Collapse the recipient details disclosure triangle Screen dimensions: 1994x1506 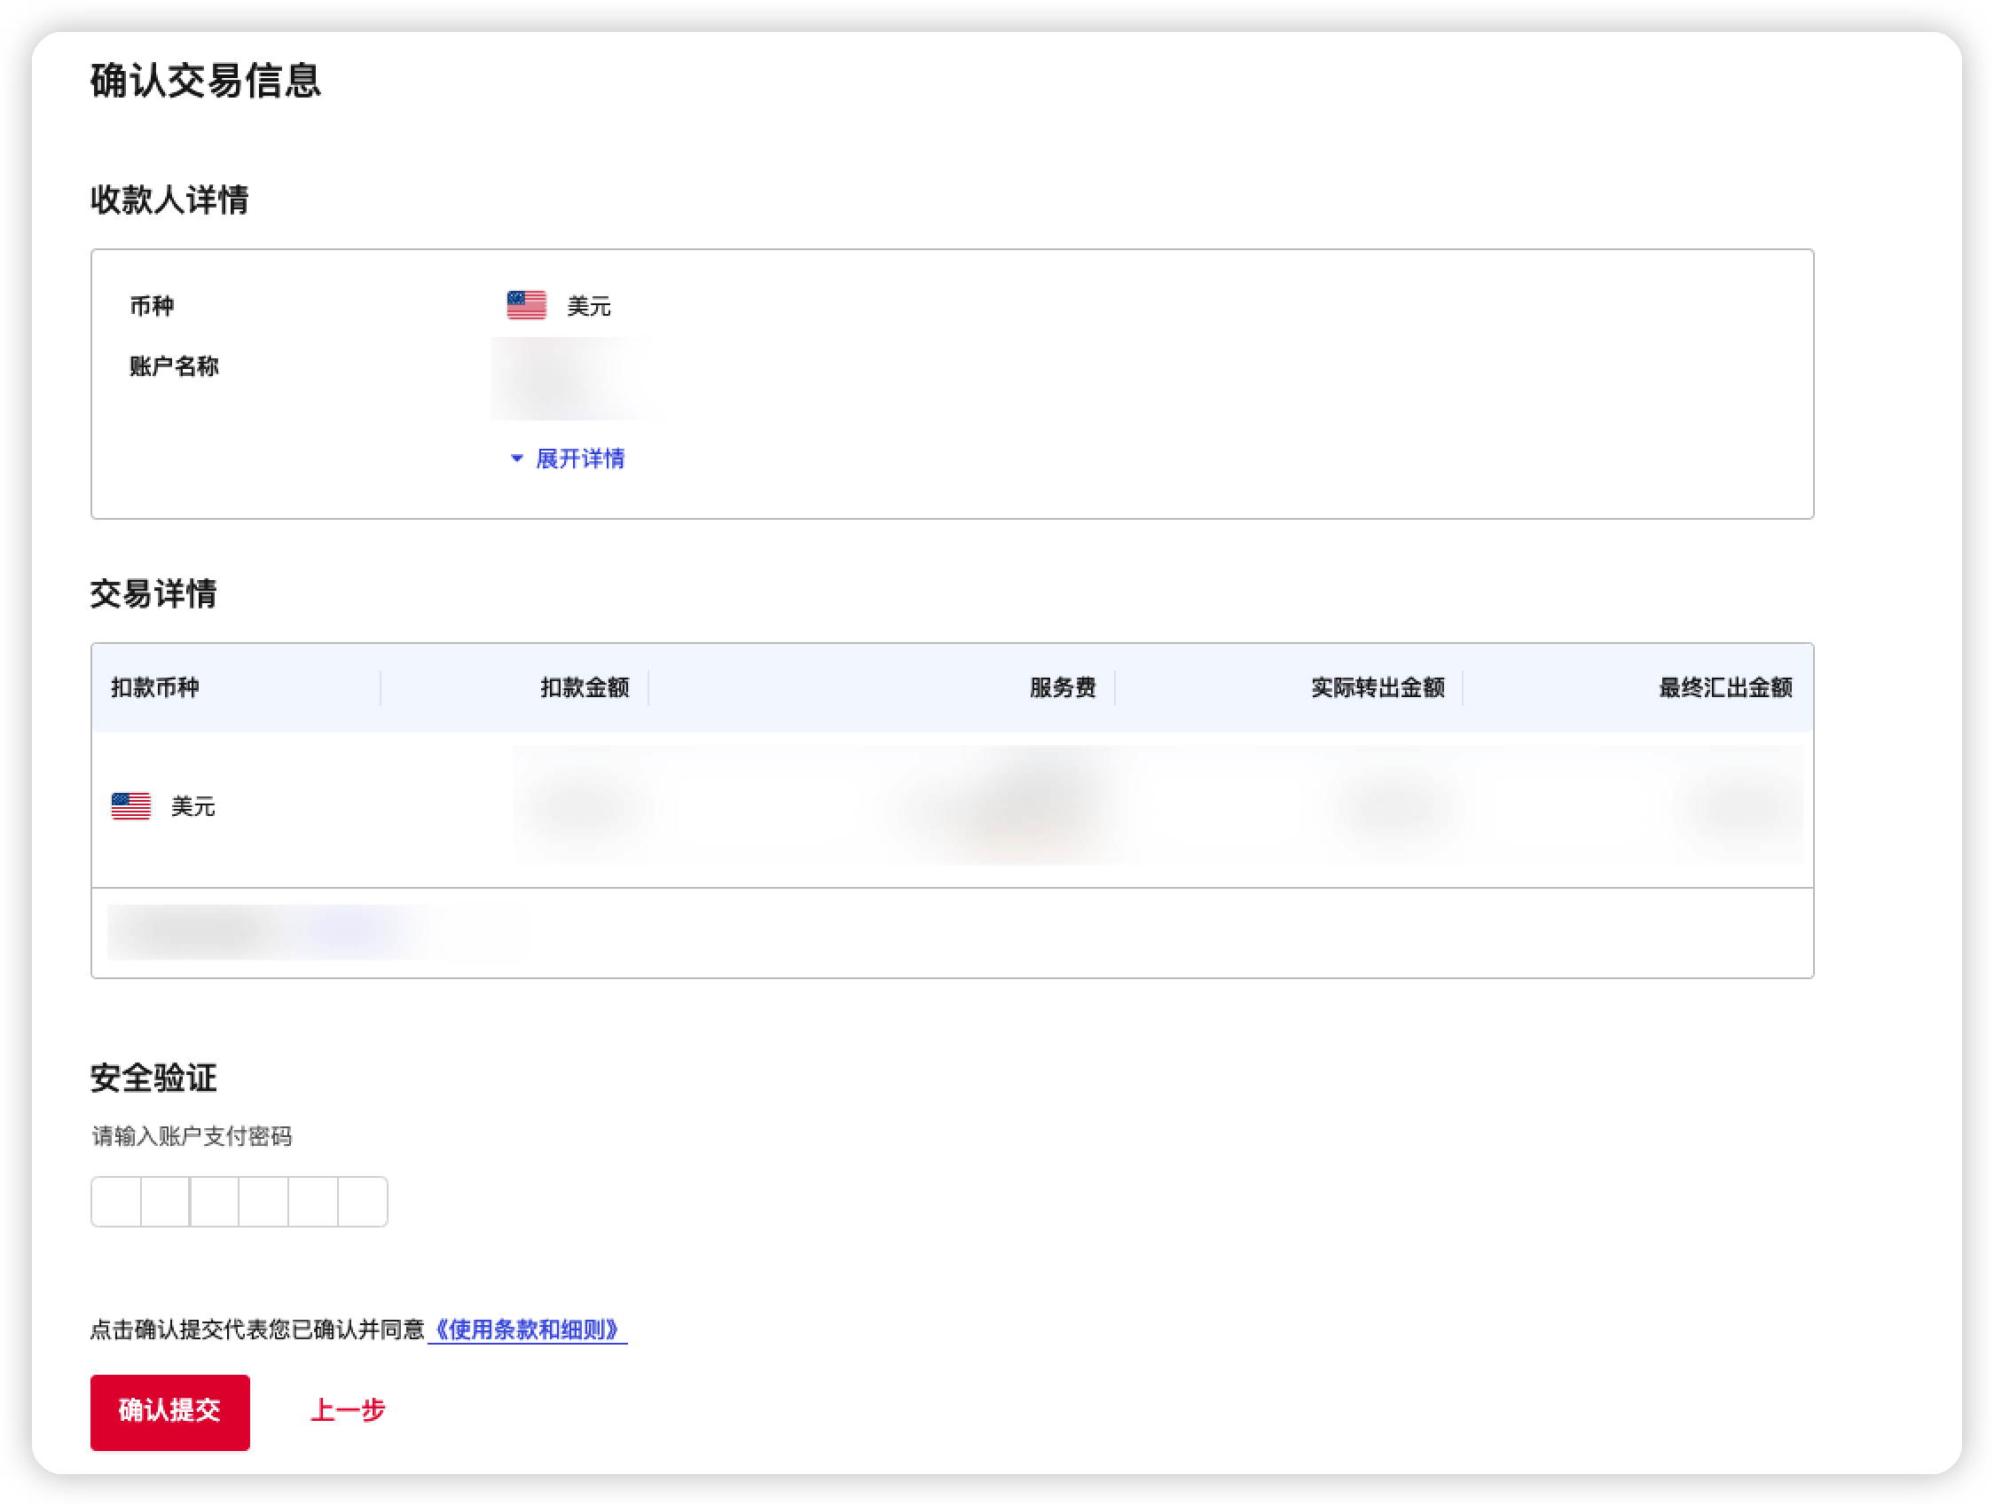pyautogui.click(x=515, y=459)
